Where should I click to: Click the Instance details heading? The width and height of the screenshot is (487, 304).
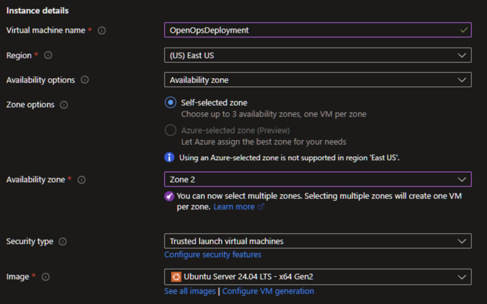click(x=37, y=11)
